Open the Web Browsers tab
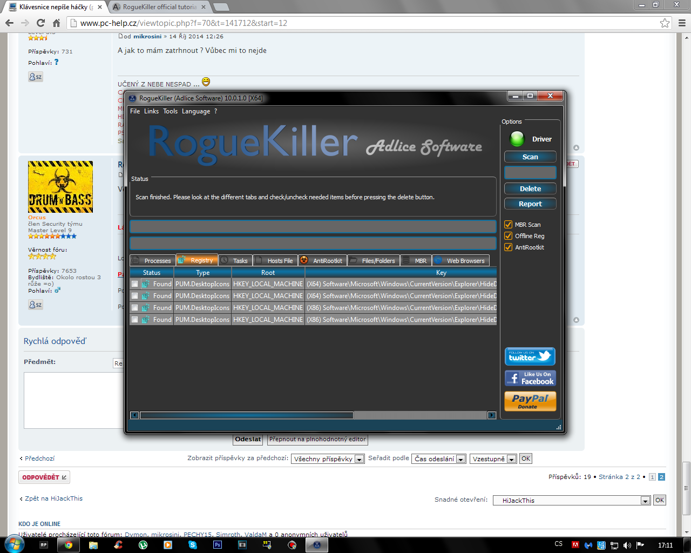Image resolution: width=691 pixels, height=553 pixels. tap(460, 260)
